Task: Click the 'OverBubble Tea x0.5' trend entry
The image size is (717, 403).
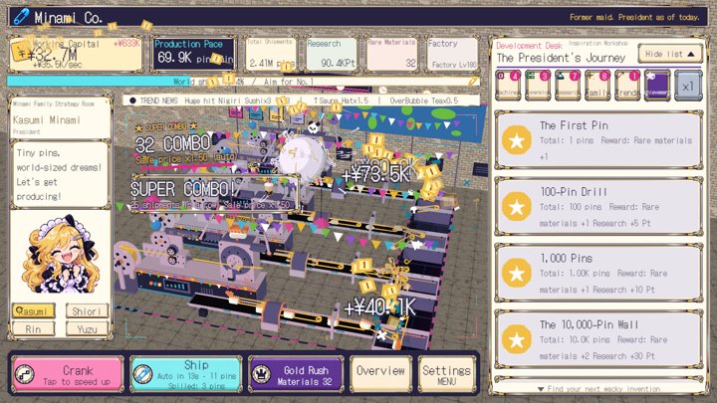Action: point(424,101)
